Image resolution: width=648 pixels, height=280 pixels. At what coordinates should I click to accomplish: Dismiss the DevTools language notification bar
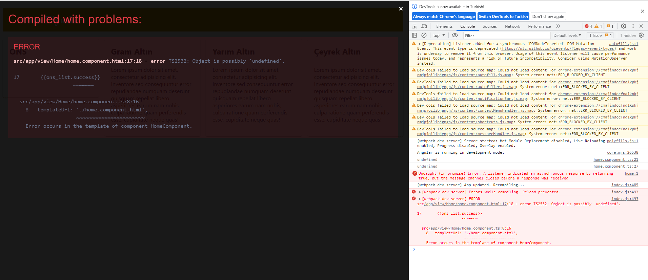(643, 11)
